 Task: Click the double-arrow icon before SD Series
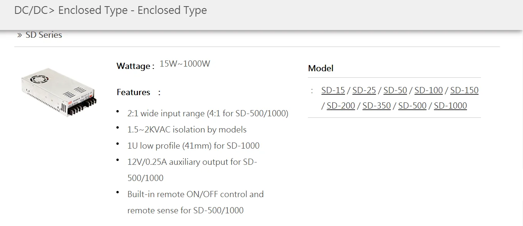(x=20, y=35)
